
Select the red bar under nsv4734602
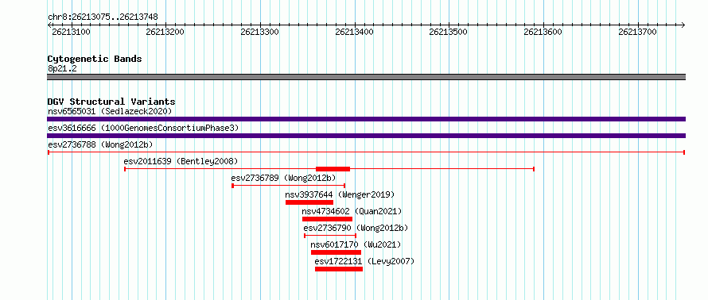[x=328, y=219]
